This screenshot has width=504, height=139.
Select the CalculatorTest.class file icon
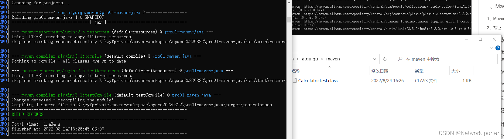click(294, 80)
